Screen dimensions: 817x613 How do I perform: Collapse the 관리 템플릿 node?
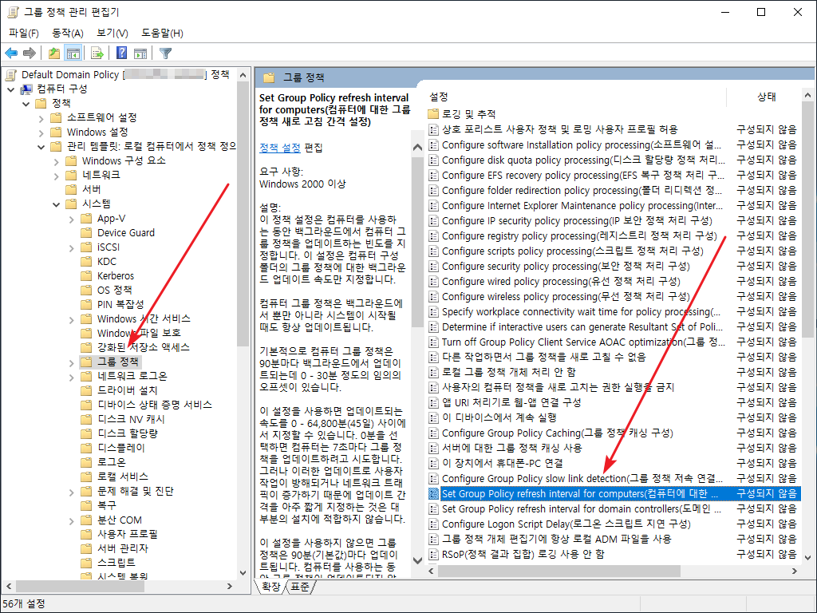41,147
